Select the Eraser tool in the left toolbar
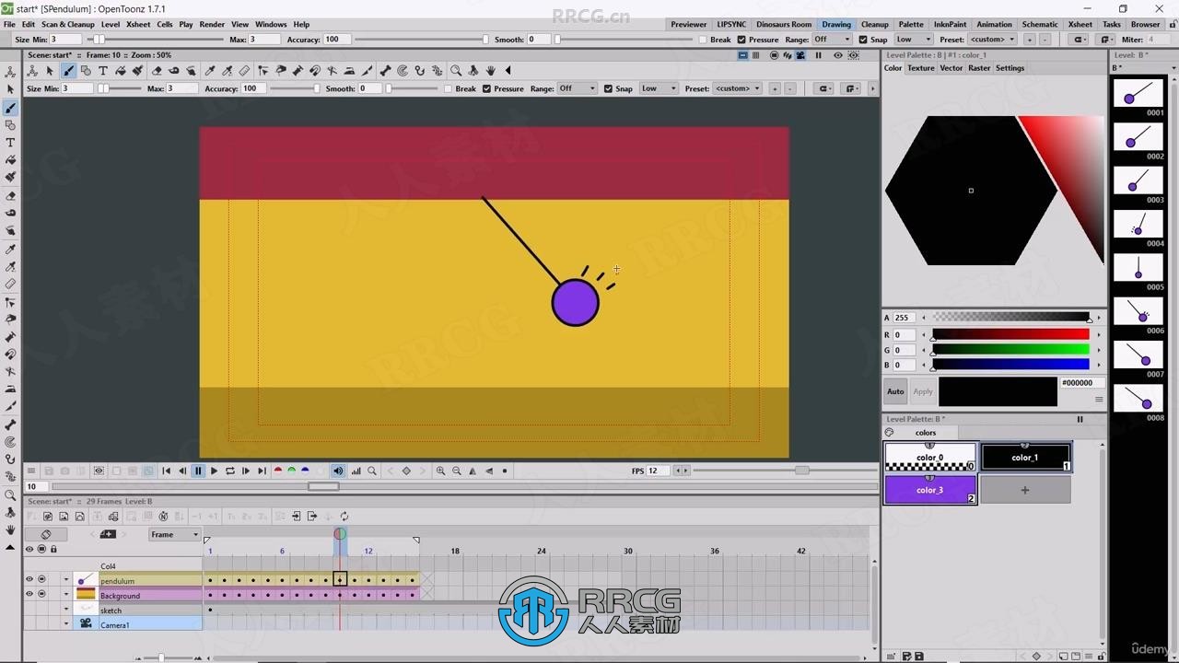 coord(10,196)
